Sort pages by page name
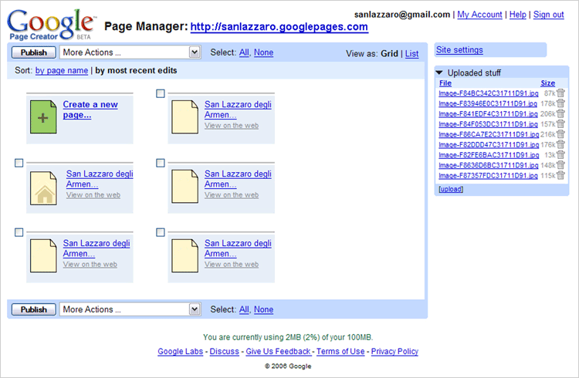 pos(62,70)
